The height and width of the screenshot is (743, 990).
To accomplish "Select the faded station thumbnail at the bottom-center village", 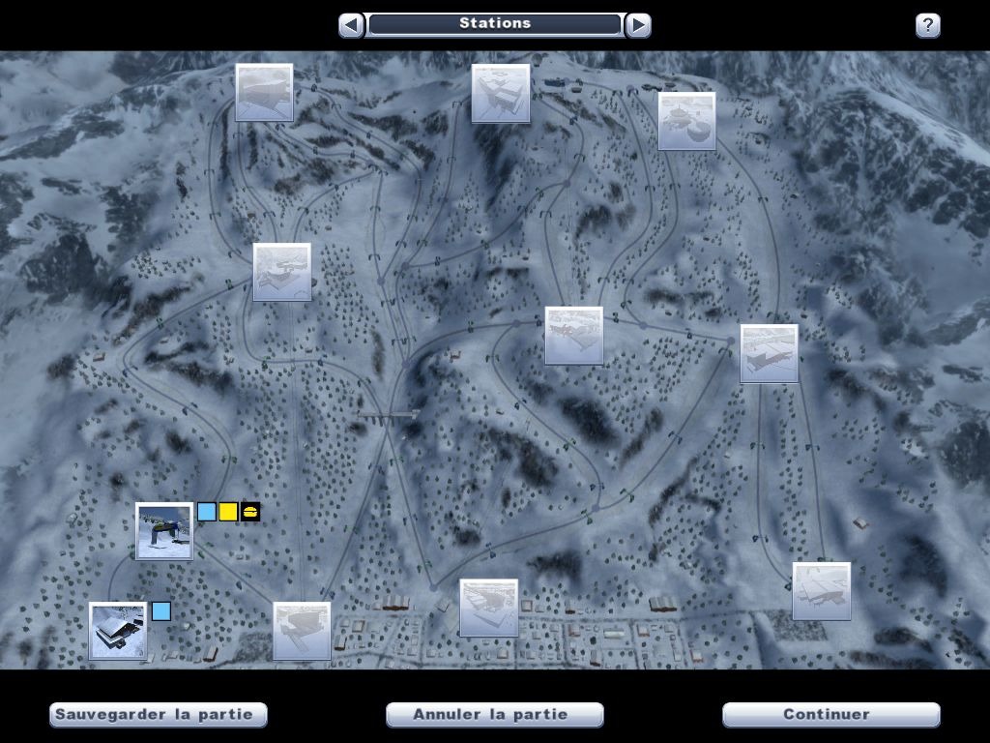I will pos(488,608).
